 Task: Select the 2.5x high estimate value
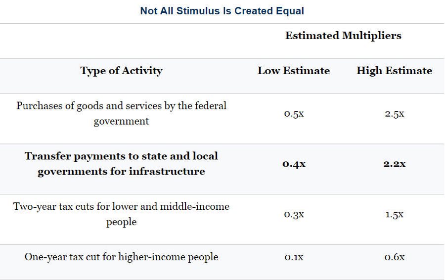click(394, 114)
